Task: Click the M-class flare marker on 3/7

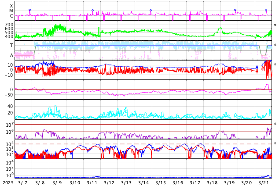Action: pos(30,10)
